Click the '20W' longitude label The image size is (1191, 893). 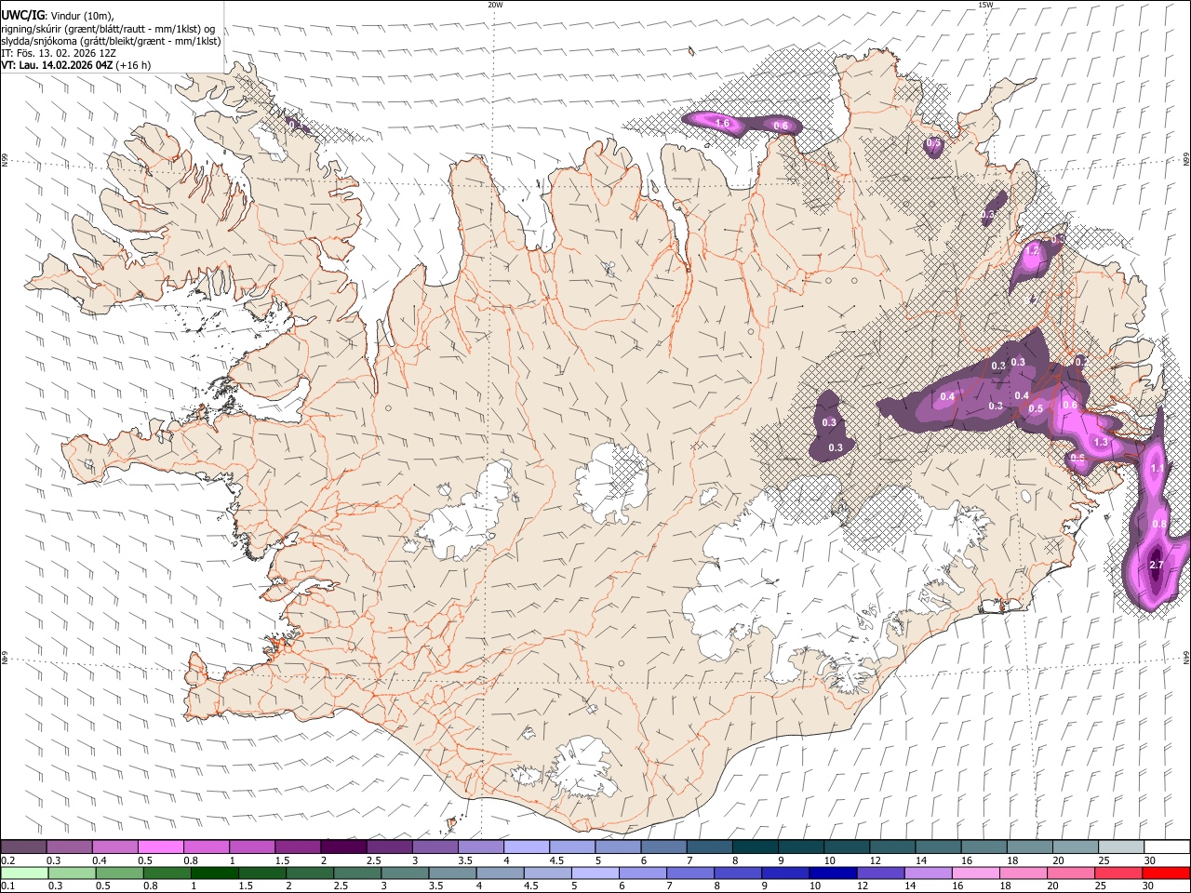[x=495, y=5]
